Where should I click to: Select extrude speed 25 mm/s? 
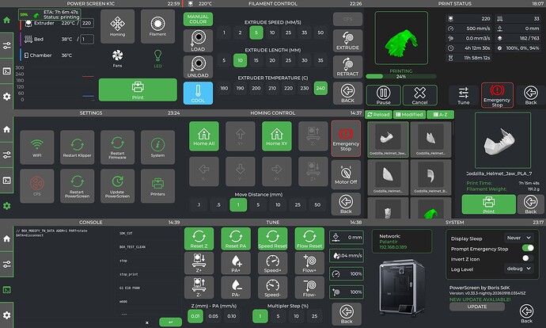point(288,32)
